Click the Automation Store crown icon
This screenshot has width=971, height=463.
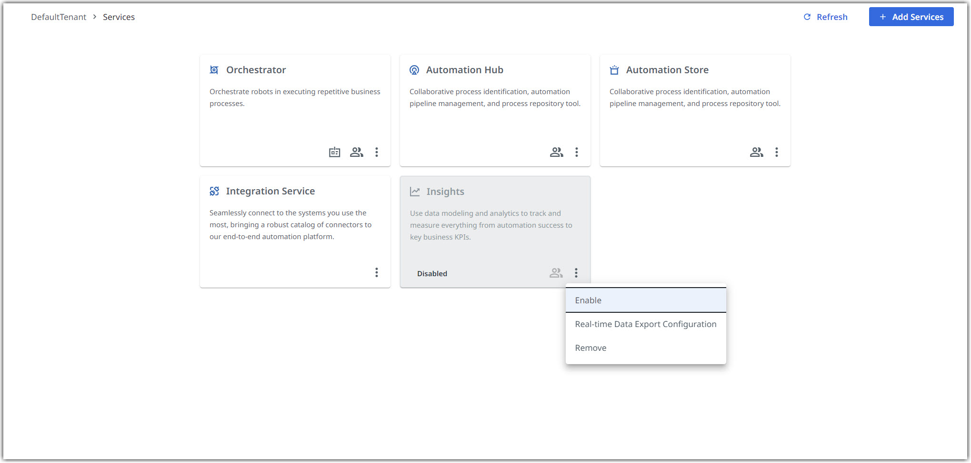pos(614,69)
